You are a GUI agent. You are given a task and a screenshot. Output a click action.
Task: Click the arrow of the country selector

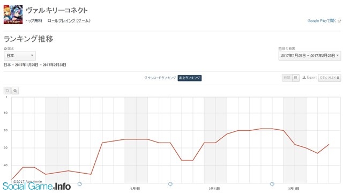[x=32, y=55]
